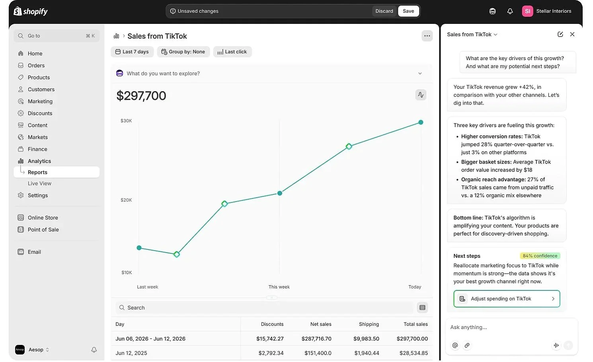Click the This week data point on chart

click(x=280, y=193)
